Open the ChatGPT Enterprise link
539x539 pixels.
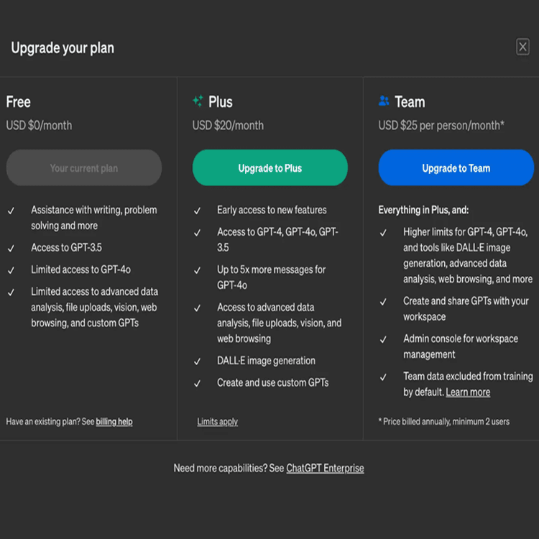tap(325, 469)
